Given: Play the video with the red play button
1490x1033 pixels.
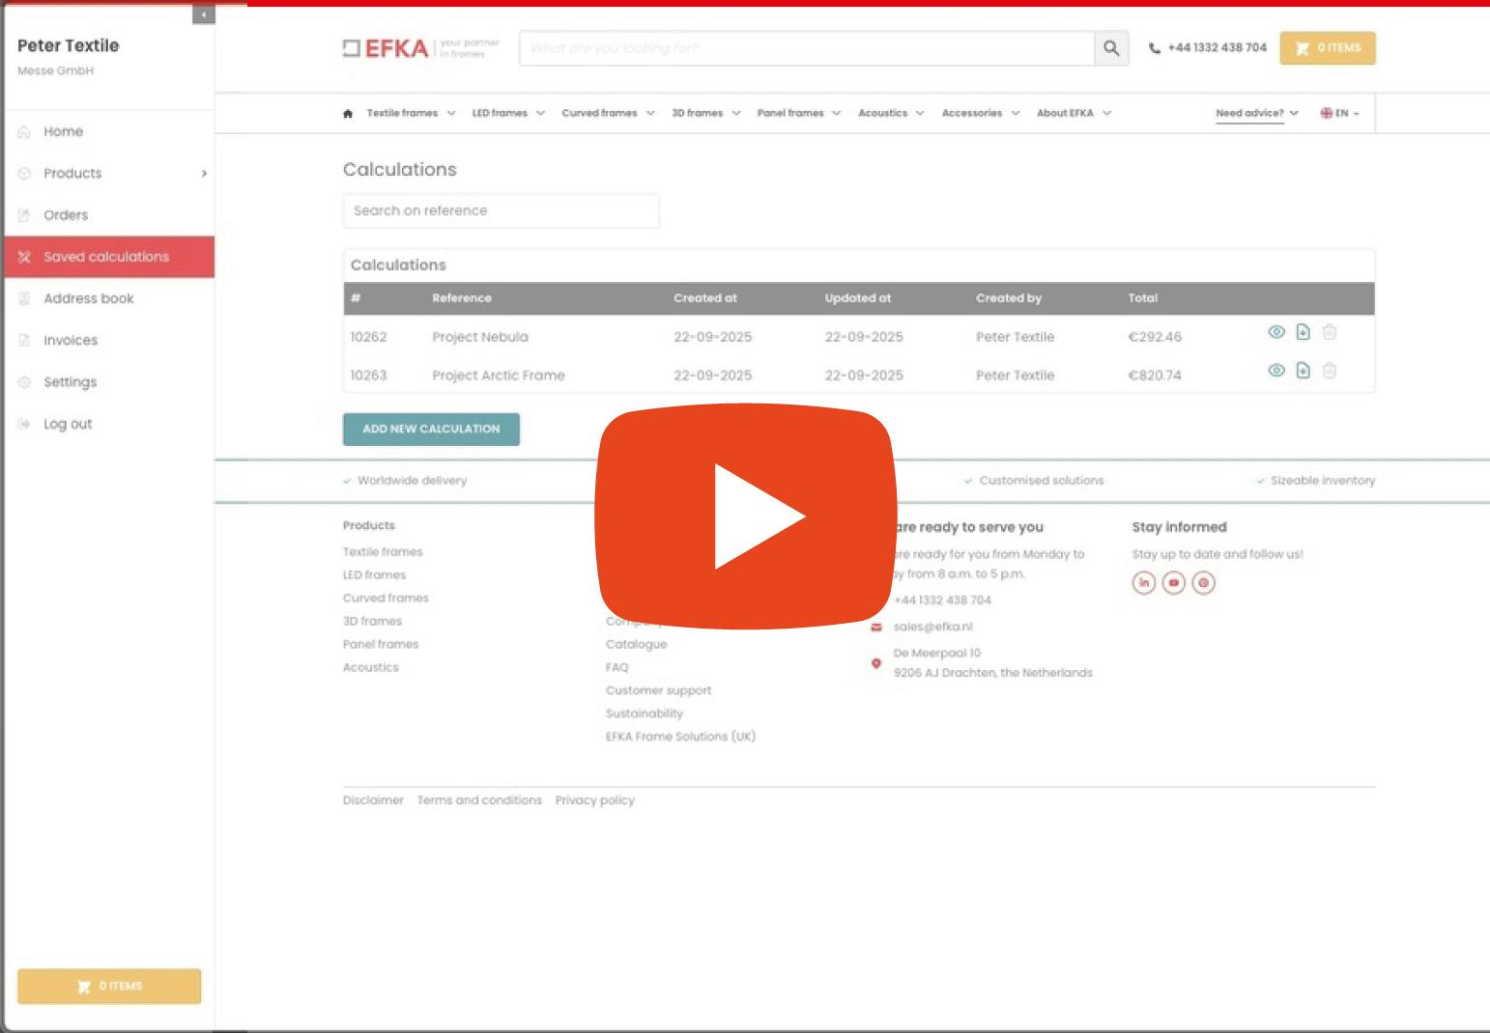Looking at the screenshot, I should (745, 516).
